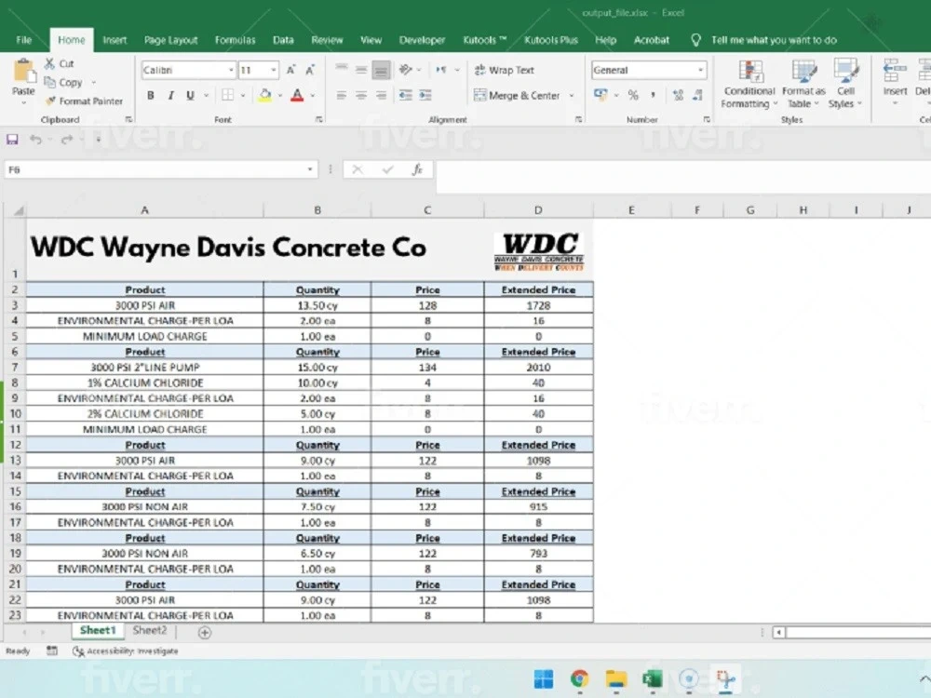The width and height of the screenshot is (931, 698).
Task: Open the File tab
Action: pyautogui.click(x=24, y=40)
